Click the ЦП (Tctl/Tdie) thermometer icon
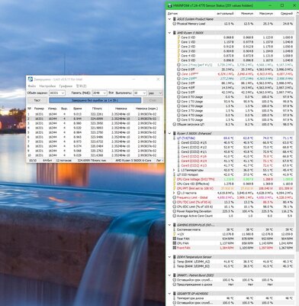The height and width of the screenshot is (306, 299). tap(174, 138)
